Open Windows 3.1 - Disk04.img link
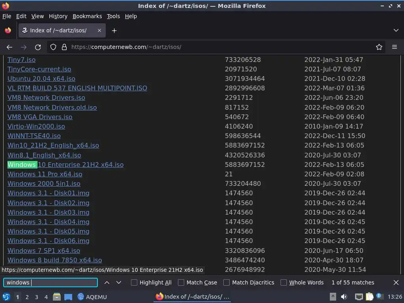 click(49, 222)
